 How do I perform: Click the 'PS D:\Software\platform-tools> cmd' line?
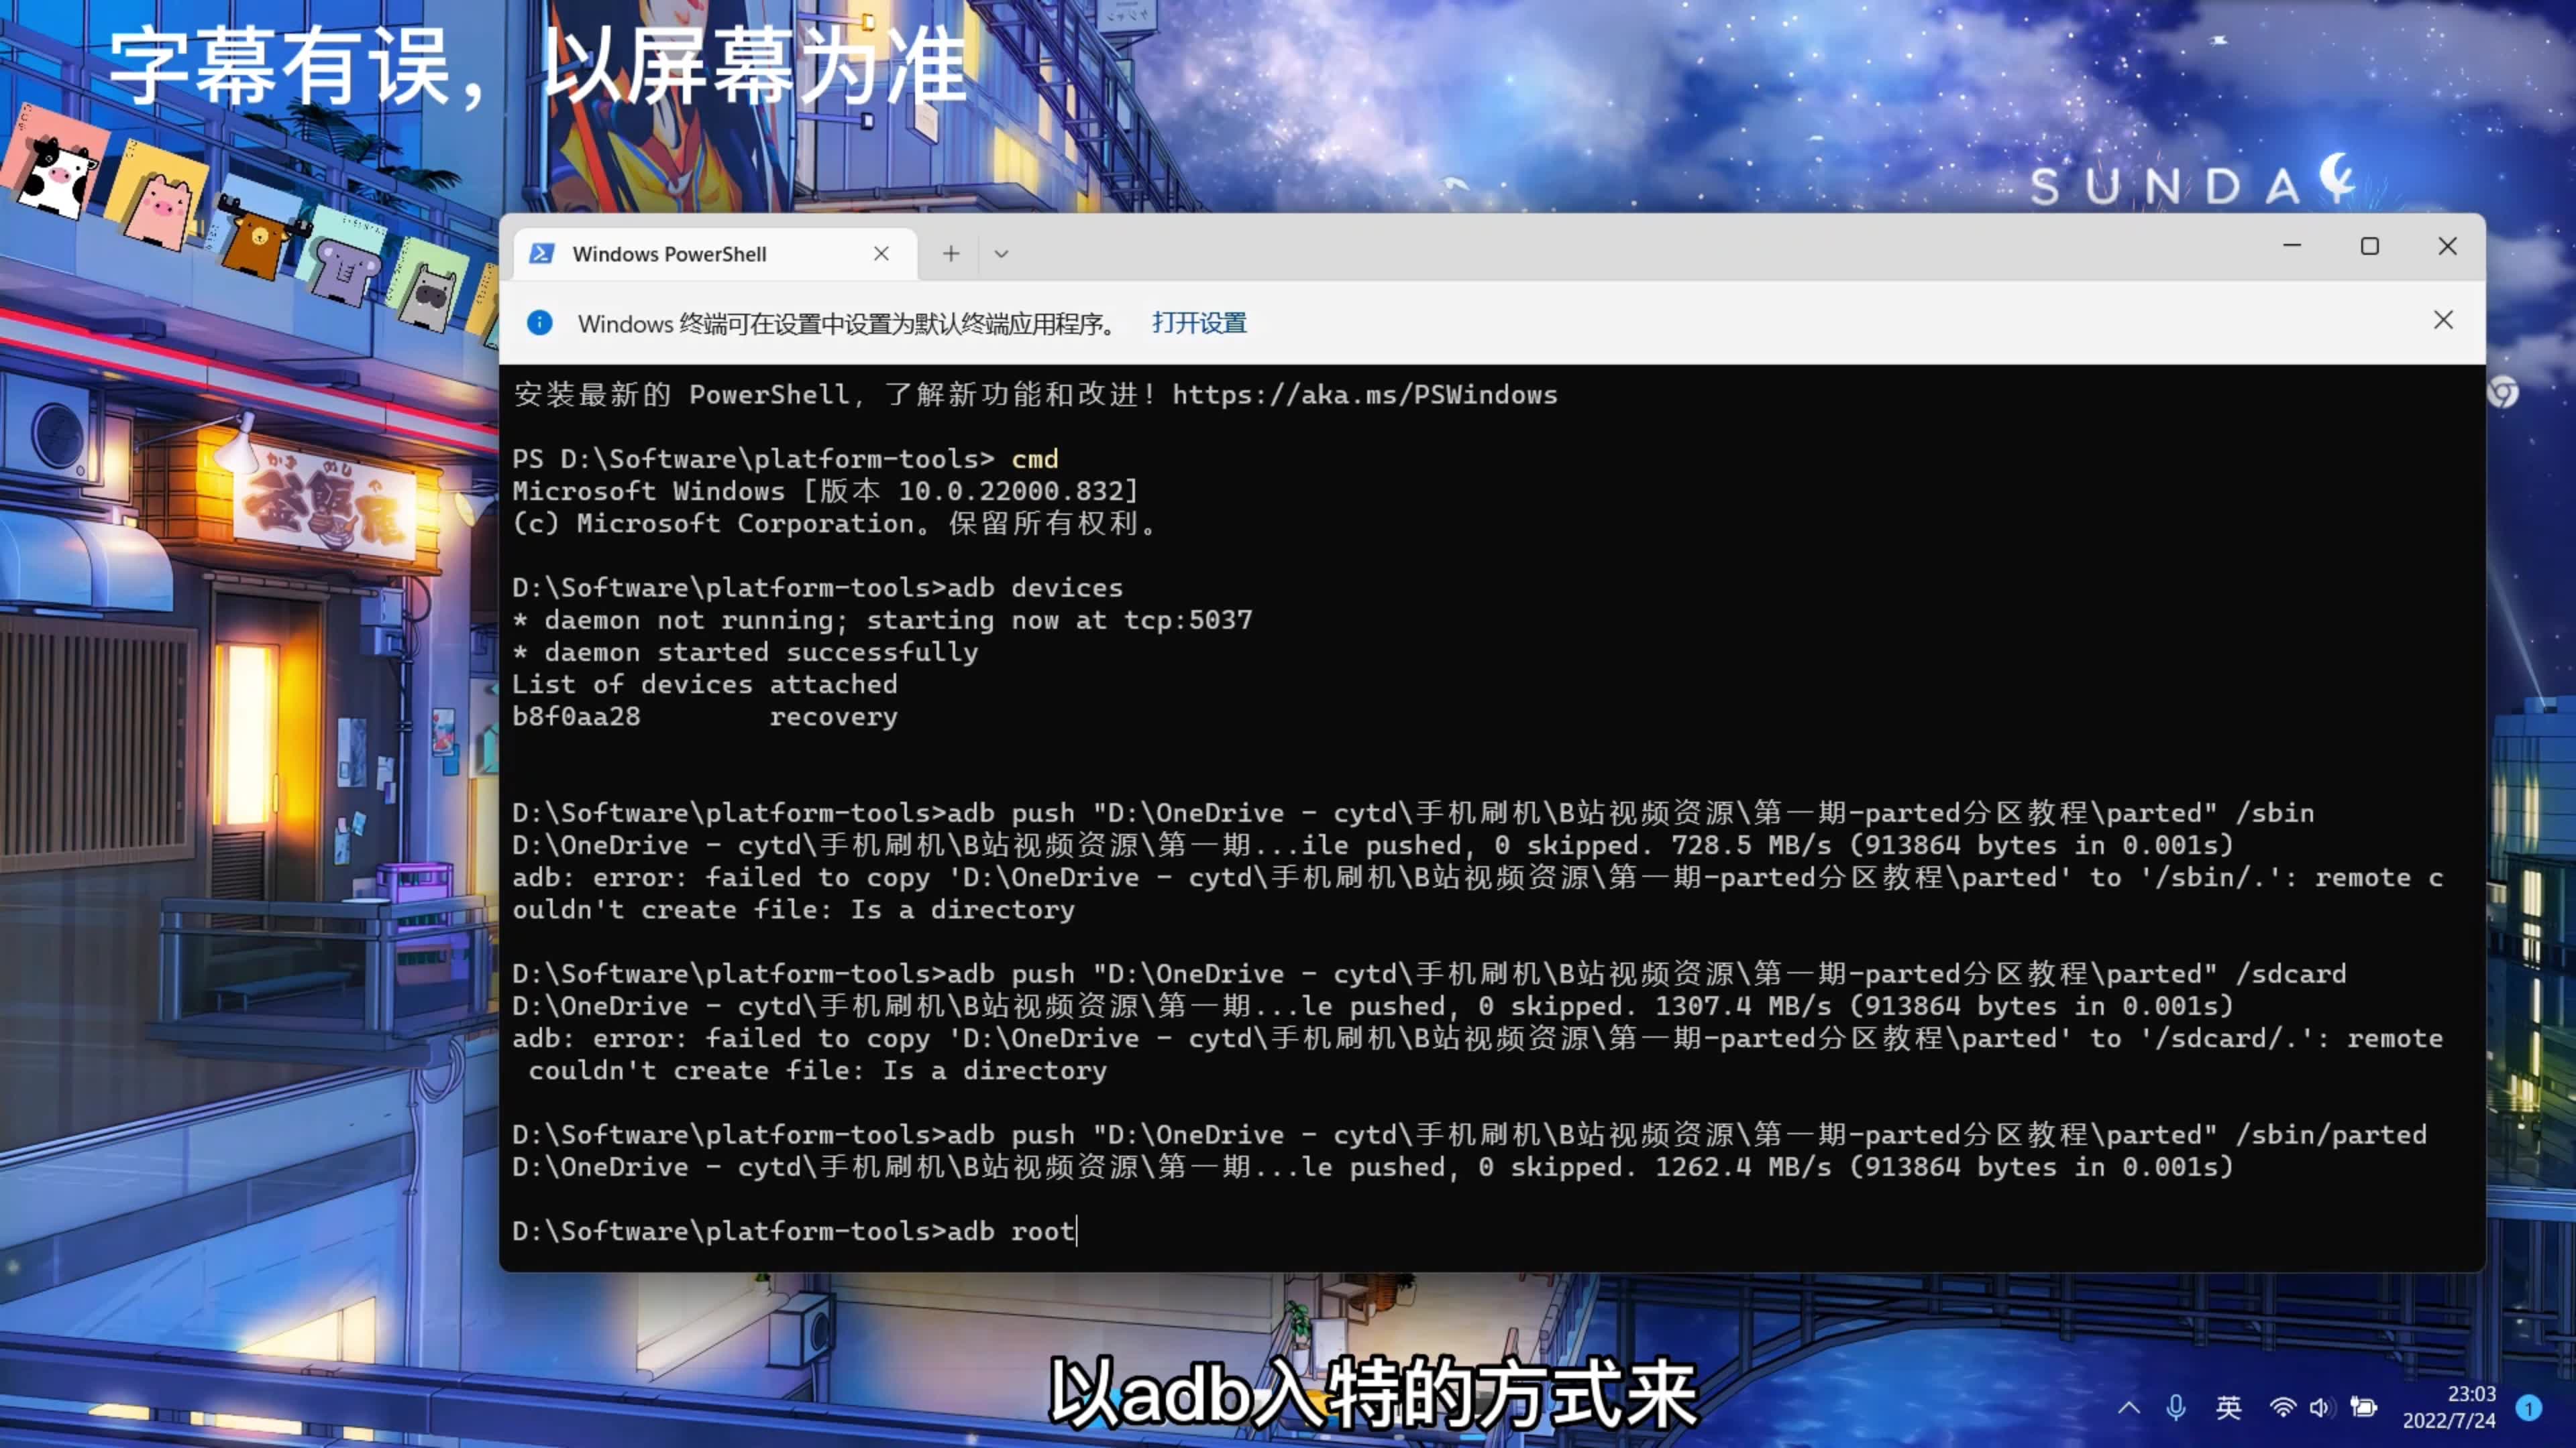pos(785,459)
